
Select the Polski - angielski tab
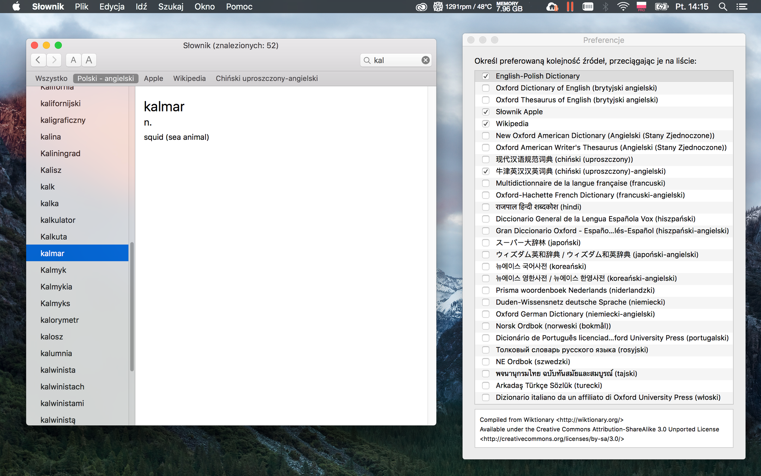coord(106,78)
